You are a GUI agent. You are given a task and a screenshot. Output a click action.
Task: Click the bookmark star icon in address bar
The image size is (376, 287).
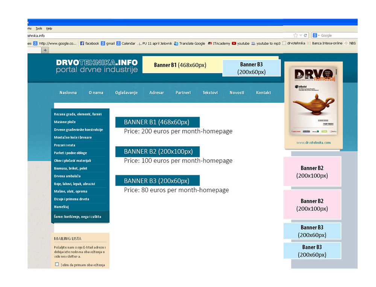pyautogui.click(x=296, y=35)
